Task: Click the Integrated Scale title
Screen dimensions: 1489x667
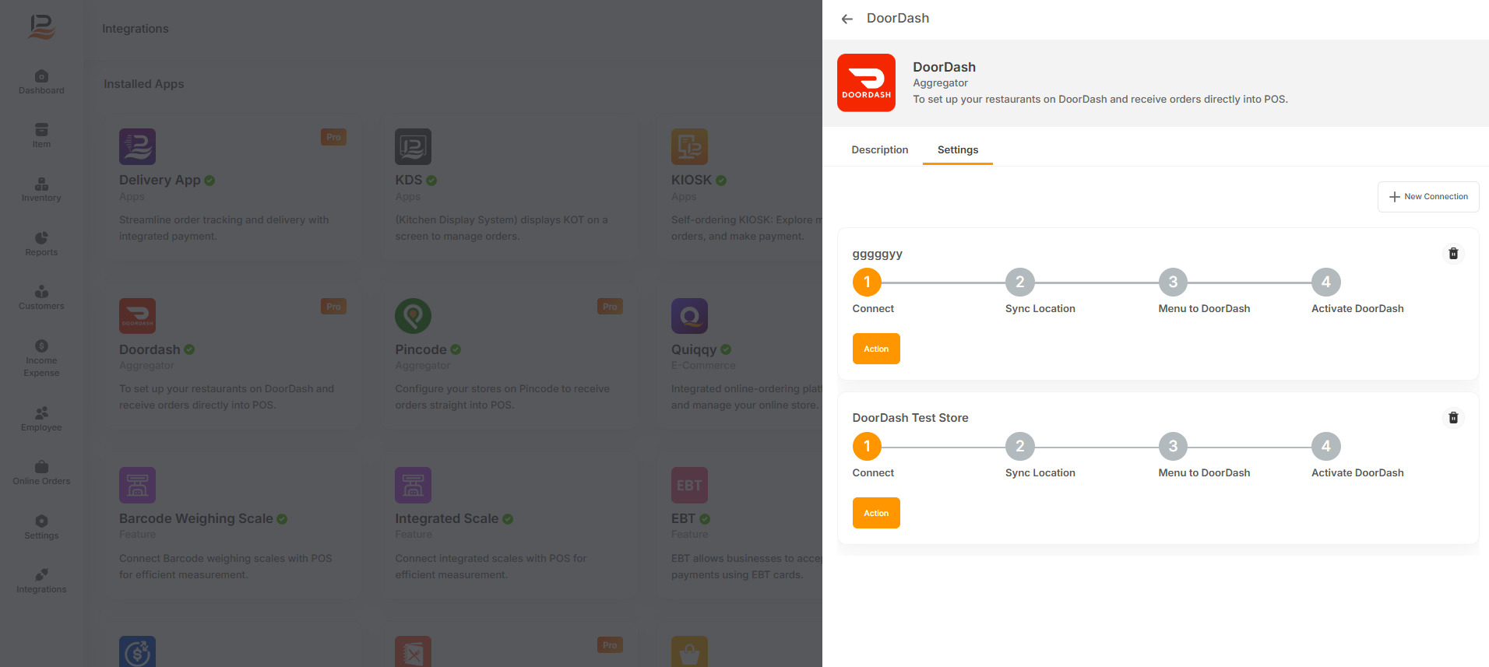Action: click(446, 518)
